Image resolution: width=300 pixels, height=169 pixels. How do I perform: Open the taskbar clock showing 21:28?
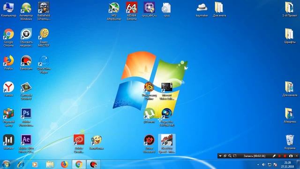click(x=287, y=165)
